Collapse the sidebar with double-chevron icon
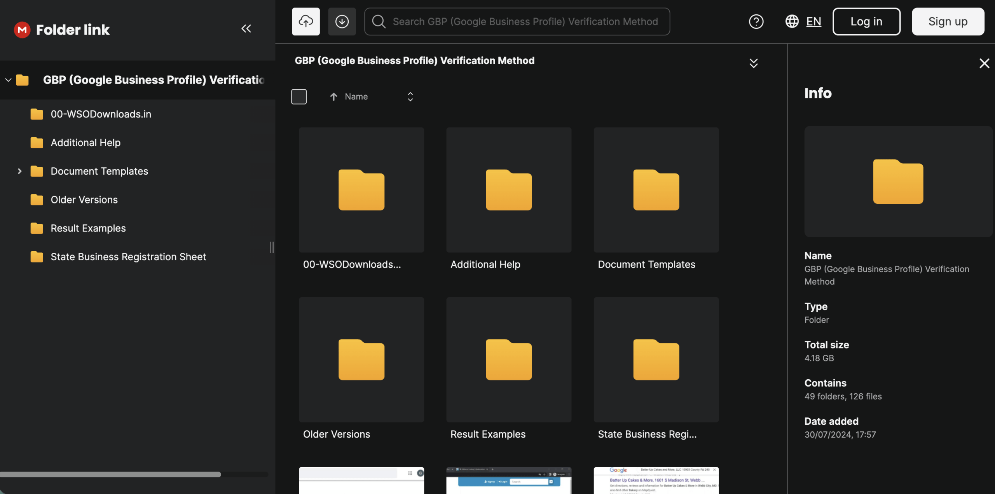 click(x=246, y=29)
